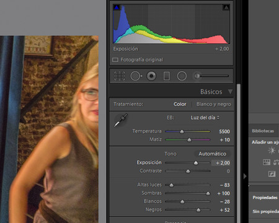This screenshot has height=223, width=279.
Task: Click the Tratamiento label
Action: click(128, 104)
